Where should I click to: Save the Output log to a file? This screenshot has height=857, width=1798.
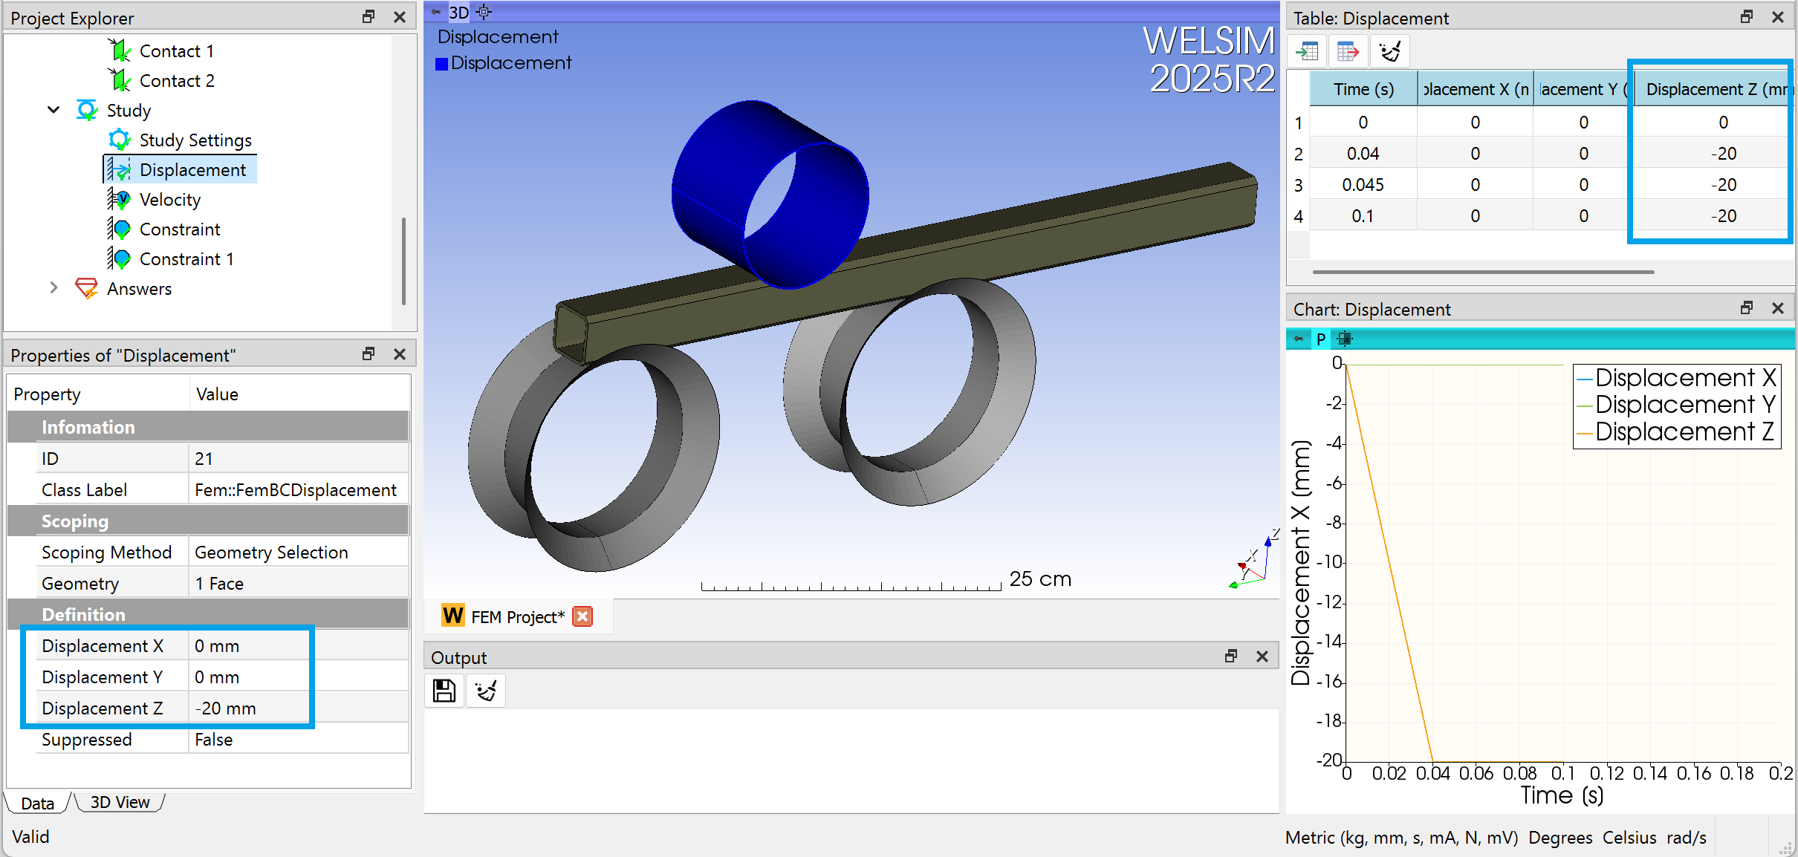(x=443, y=691)
